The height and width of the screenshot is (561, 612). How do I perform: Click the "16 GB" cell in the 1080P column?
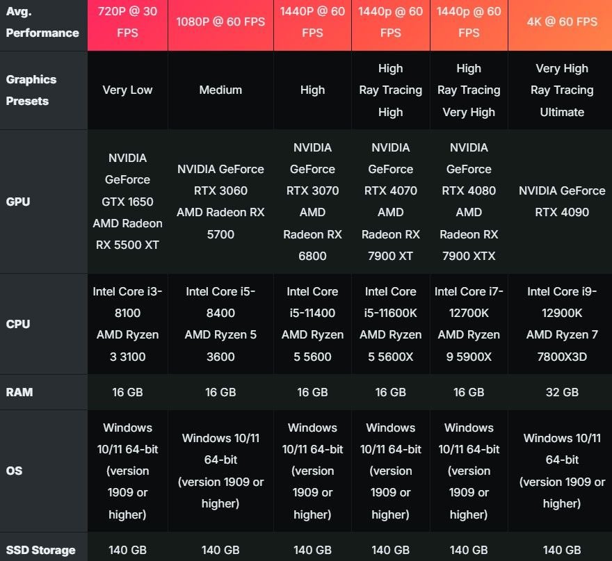point(220,392)
